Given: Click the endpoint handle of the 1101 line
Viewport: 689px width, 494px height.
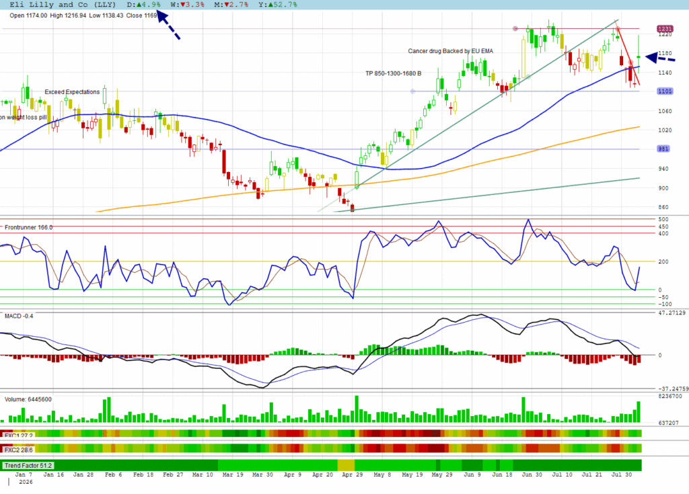Looking at the screenshot, I should [x=412, y=91].
